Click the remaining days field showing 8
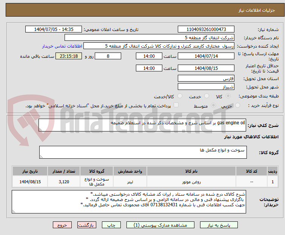285x235 pixels. (x=108, y=56)
